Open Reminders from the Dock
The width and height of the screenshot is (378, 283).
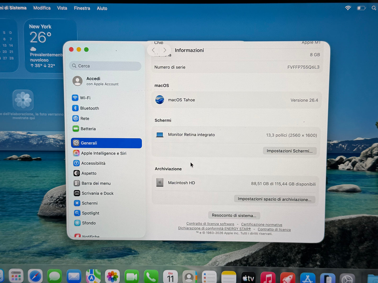(209, 277)
